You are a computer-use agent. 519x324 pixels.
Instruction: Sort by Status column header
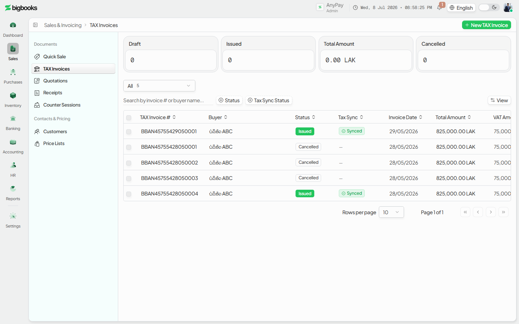pos(305,117)
